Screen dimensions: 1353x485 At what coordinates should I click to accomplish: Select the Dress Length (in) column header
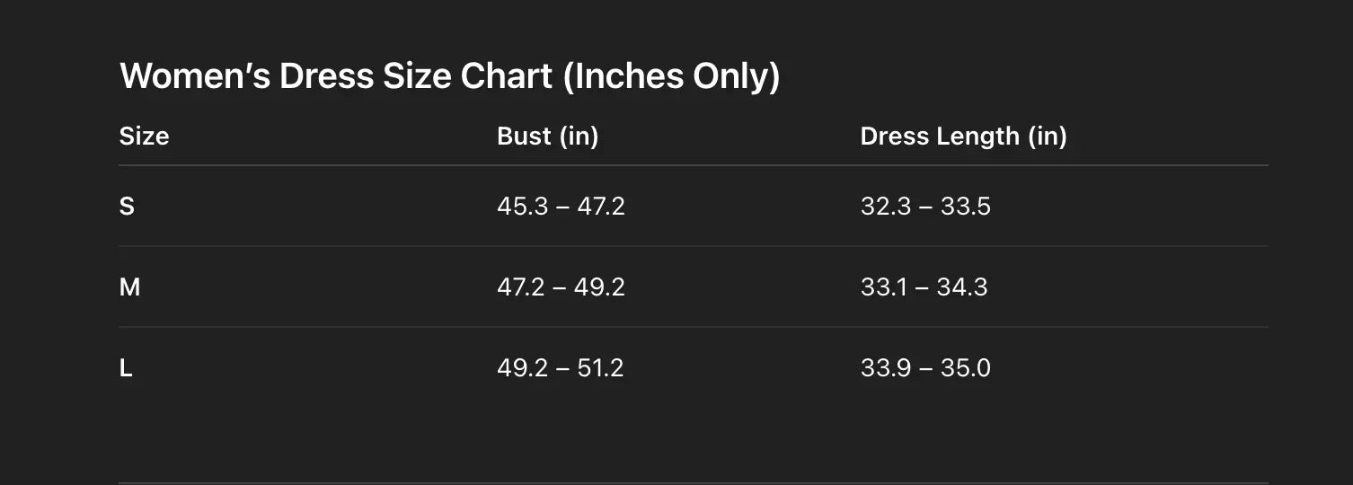[x=963, y=137]
